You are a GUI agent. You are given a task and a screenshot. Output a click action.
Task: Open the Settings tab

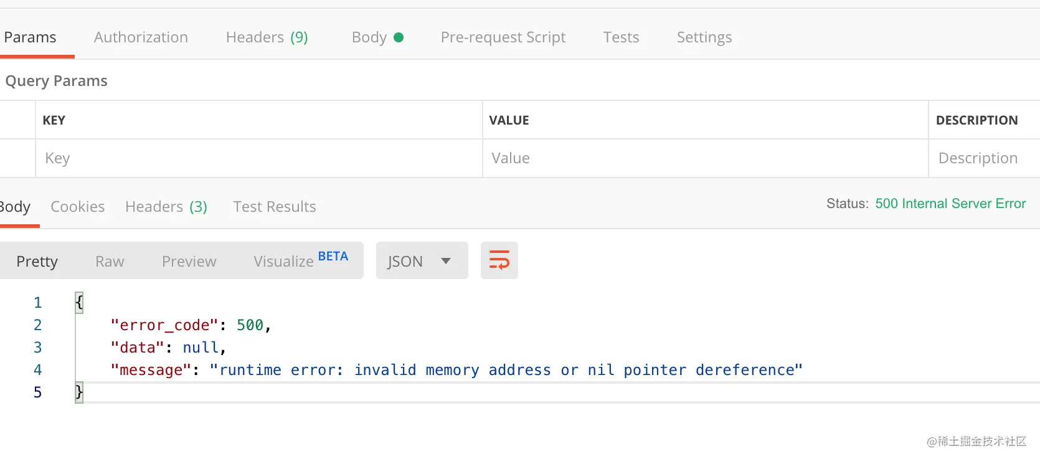tap(704, 37)
